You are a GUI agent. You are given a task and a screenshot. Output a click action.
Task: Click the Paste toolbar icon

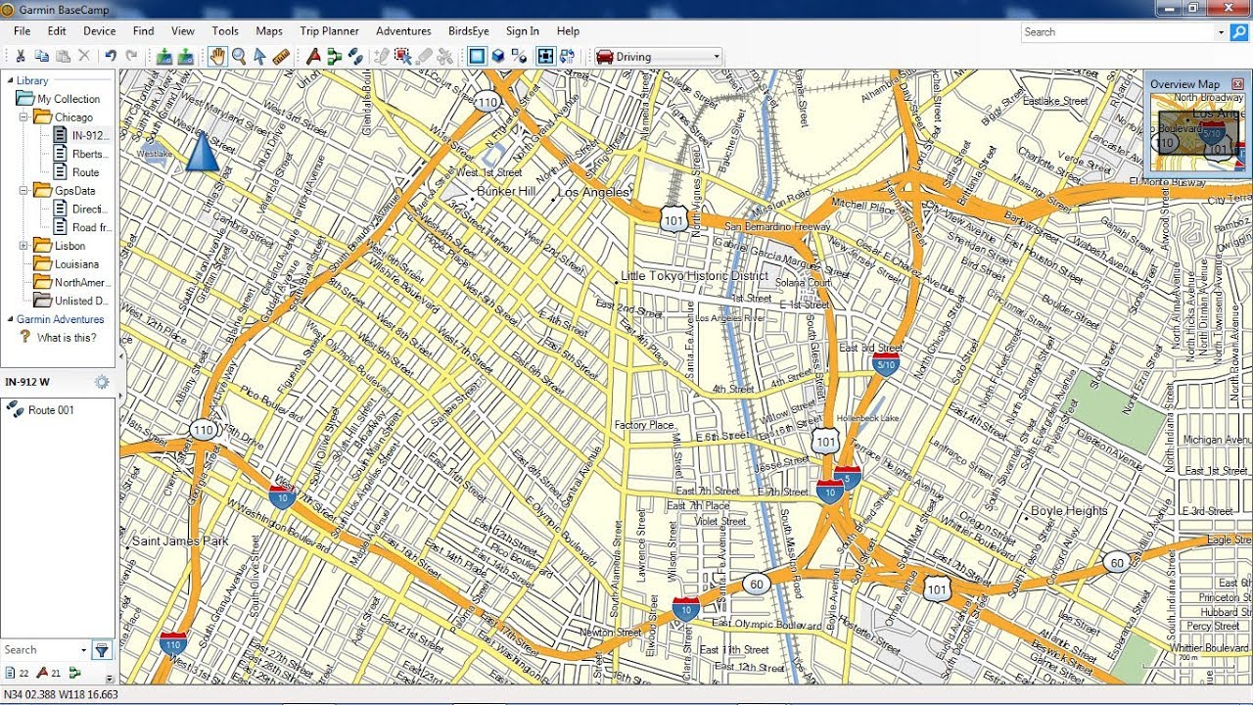pos(63,57)
